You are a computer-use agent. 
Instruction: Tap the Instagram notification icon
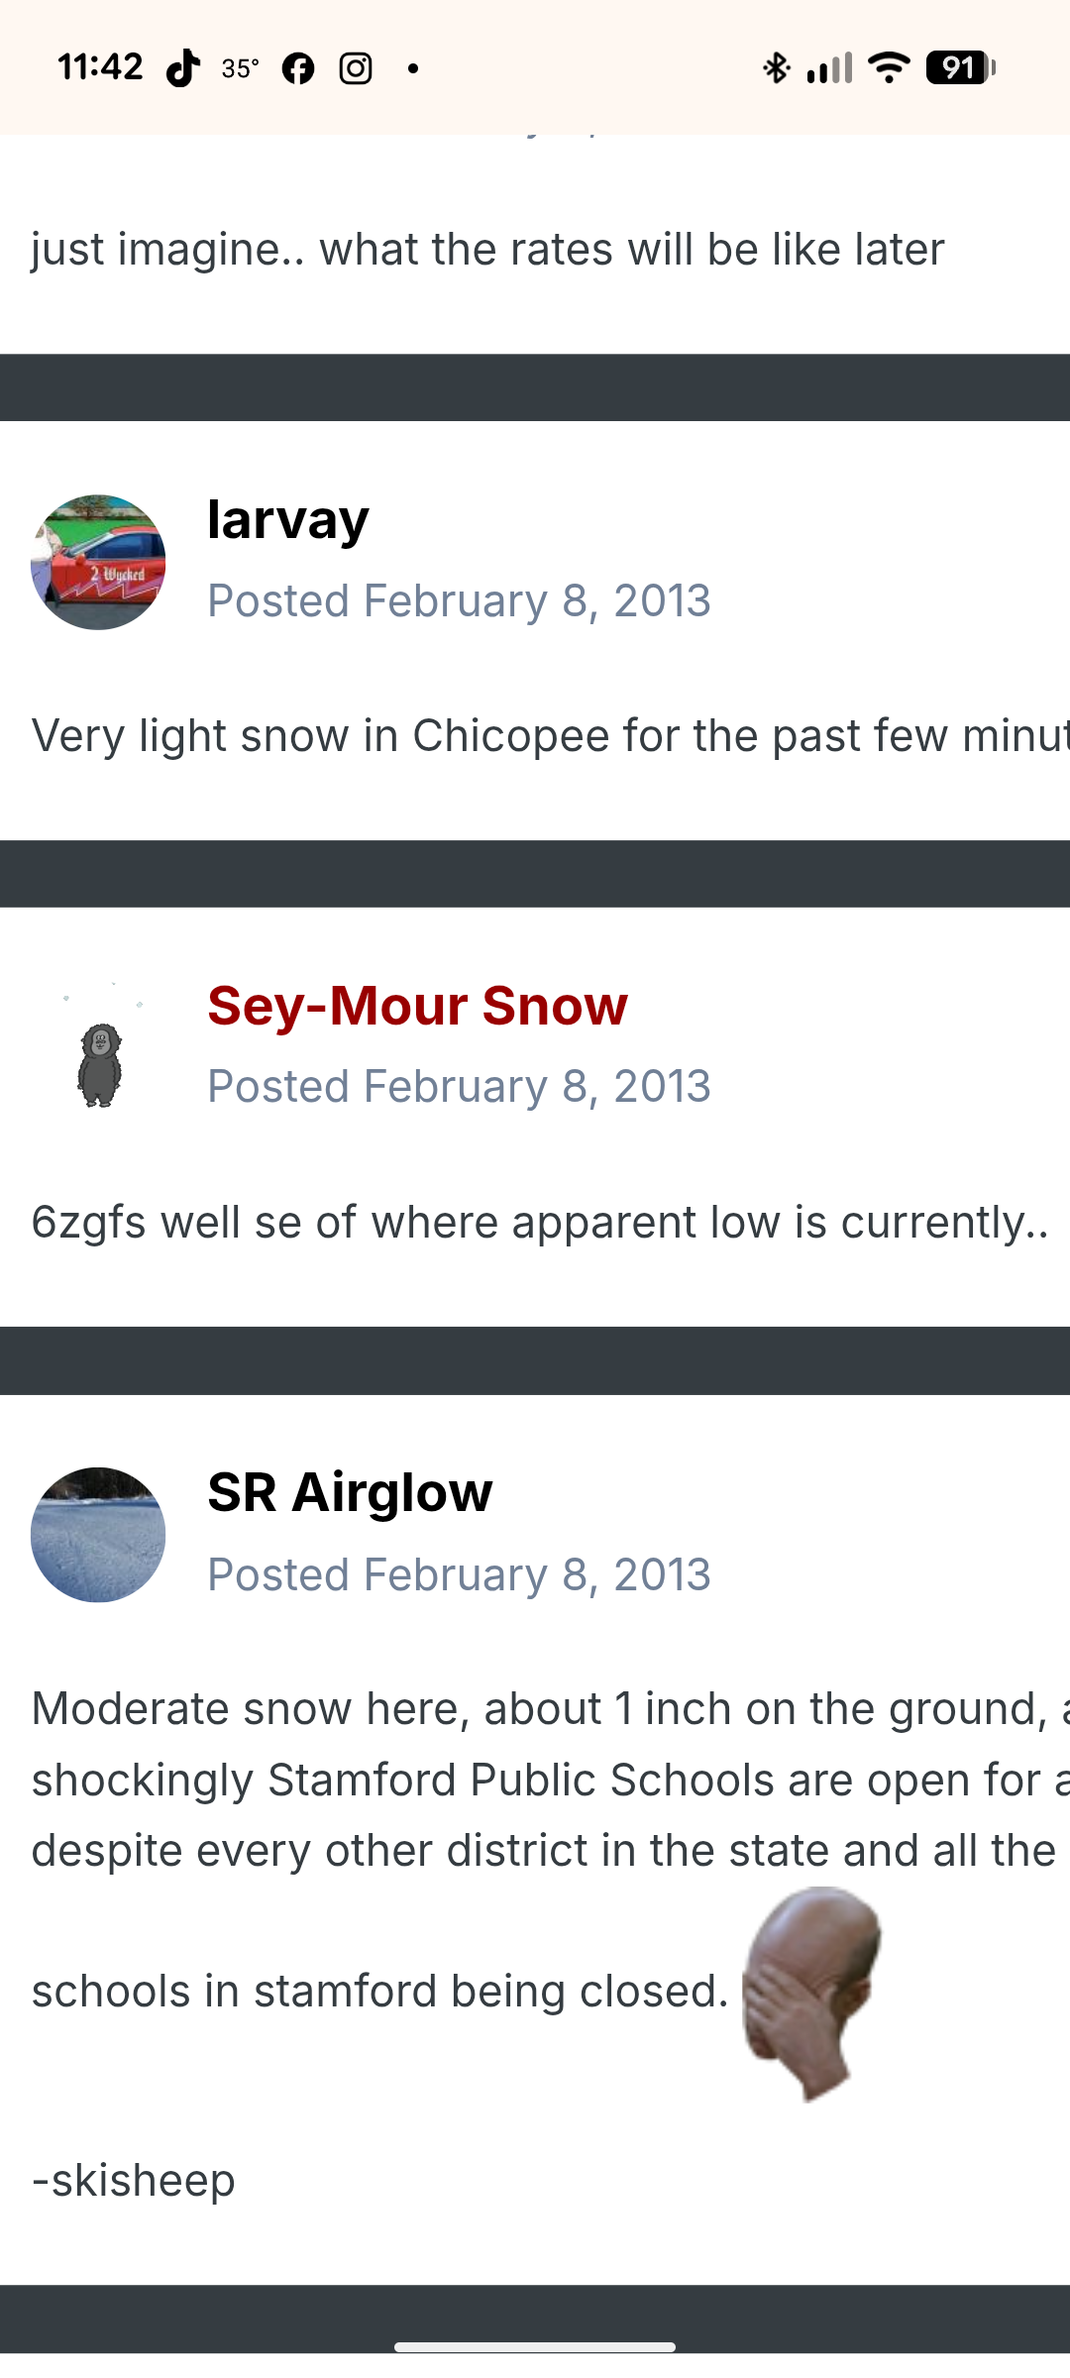pyautogui.click(x=356, y=68)
